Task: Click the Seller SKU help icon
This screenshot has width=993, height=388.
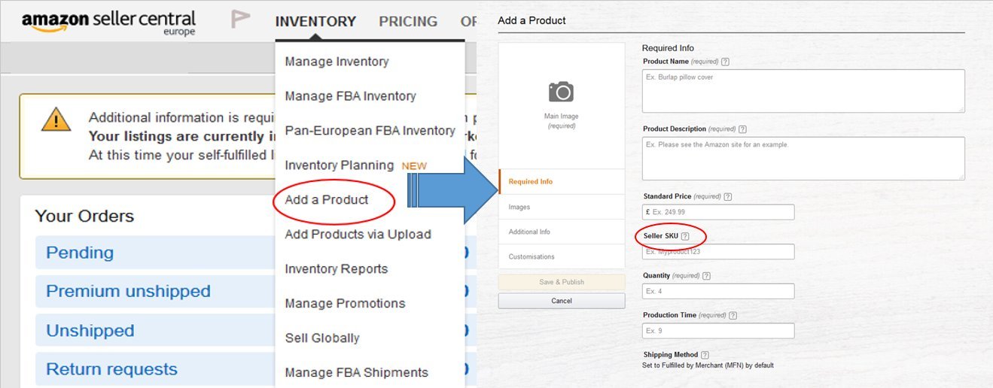Action: tap(685, 236)
